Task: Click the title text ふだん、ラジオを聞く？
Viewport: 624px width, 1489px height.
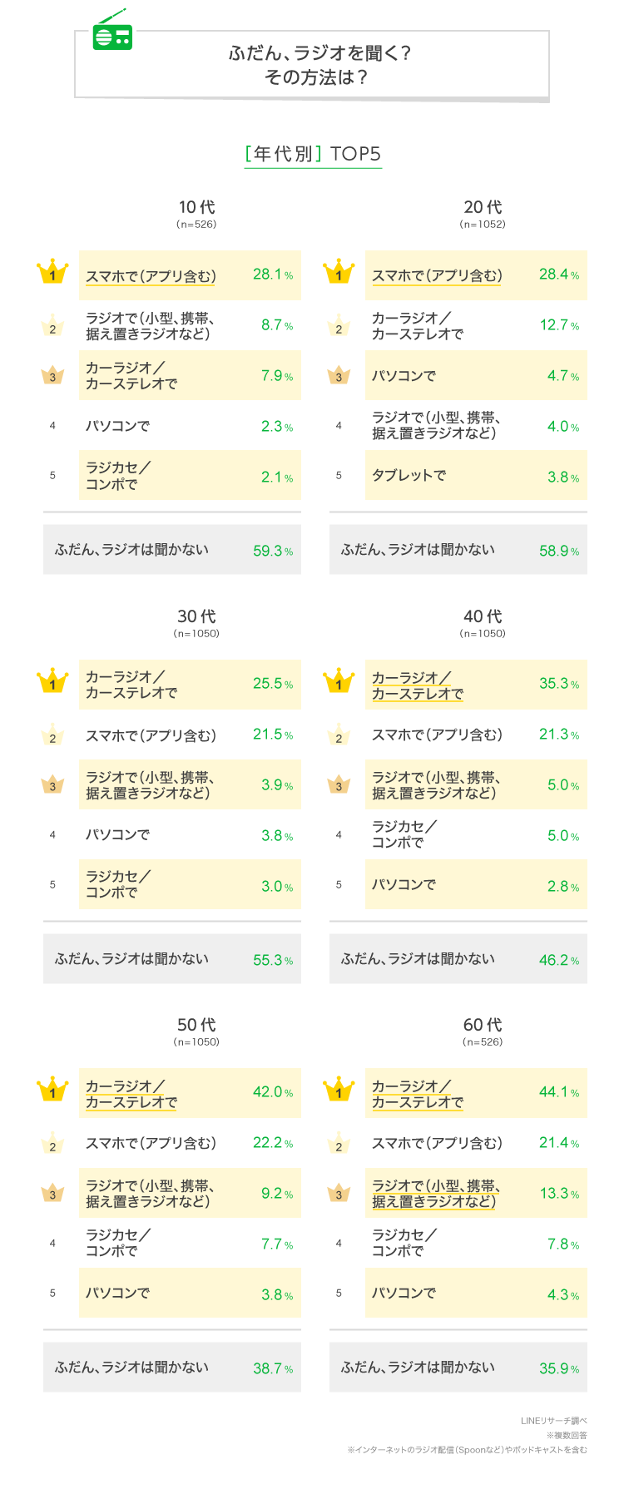Action: [319, 53]
